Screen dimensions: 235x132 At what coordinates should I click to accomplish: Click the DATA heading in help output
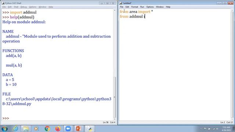coord(7,75)
